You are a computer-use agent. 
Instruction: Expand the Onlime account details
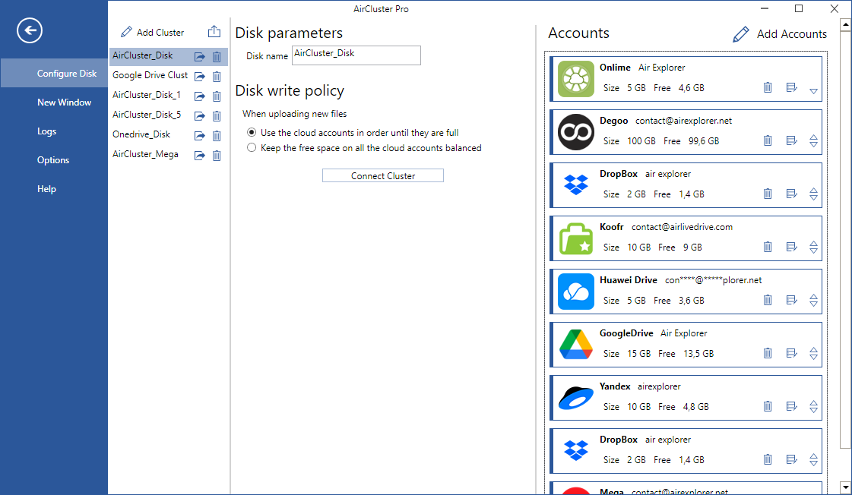(x=813, y=90)
